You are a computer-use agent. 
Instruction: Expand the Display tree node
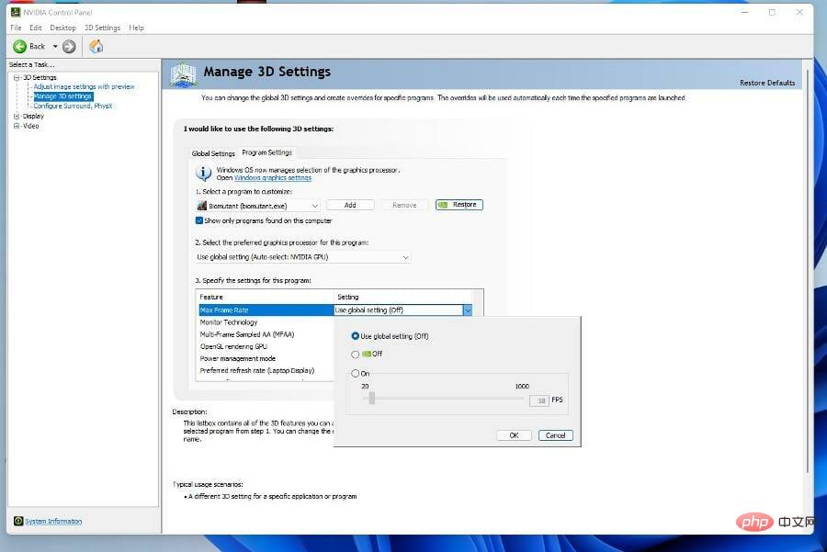(17, 116)
